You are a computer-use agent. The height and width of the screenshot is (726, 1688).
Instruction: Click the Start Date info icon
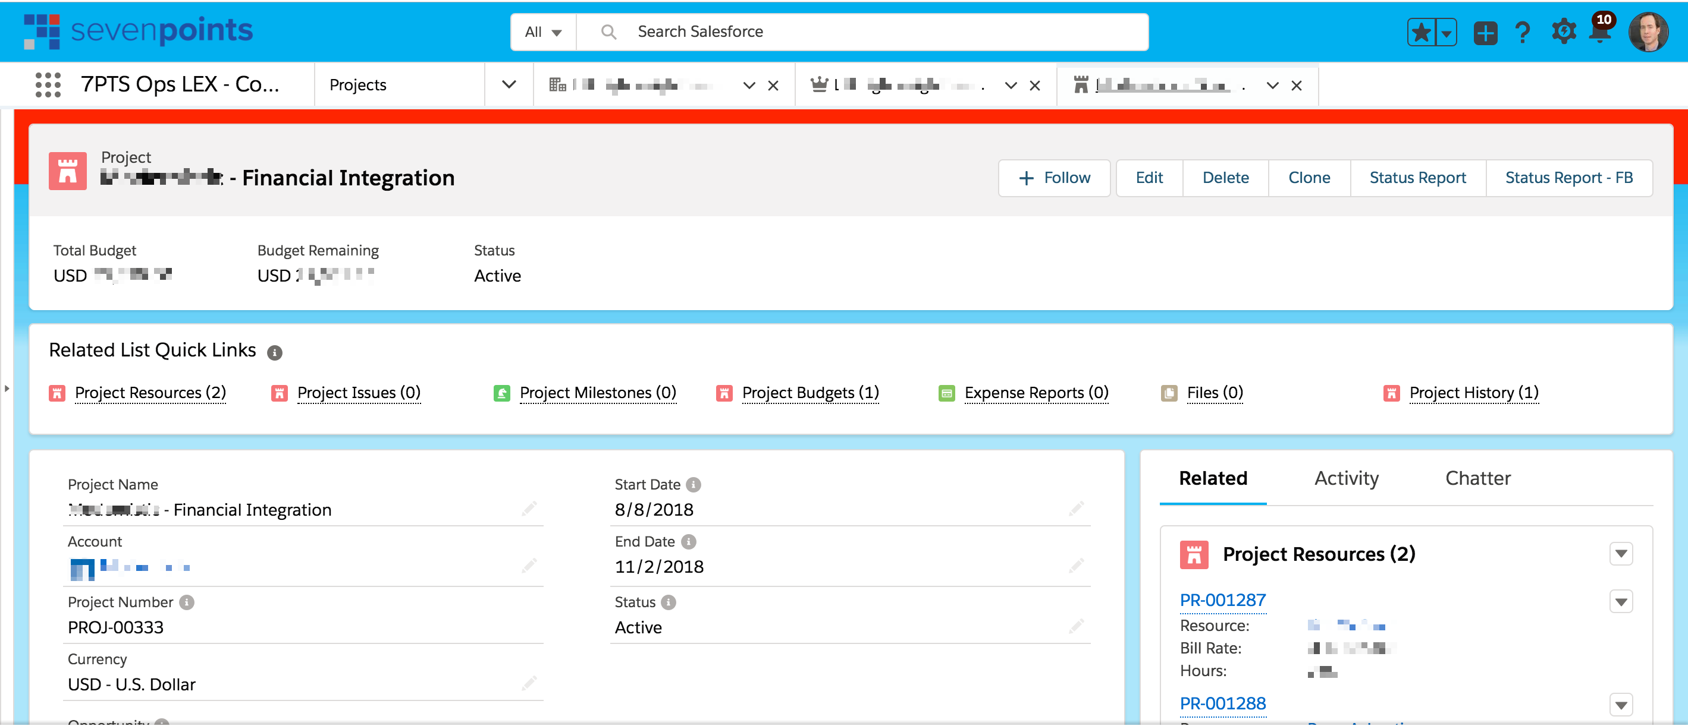point(693,484)
